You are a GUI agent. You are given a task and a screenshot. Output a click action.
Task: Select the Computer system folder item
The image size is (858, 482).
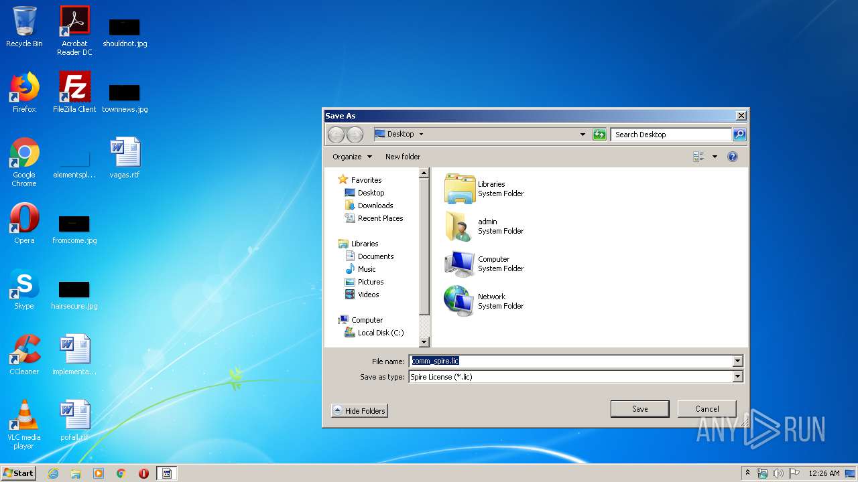(484, 264)
